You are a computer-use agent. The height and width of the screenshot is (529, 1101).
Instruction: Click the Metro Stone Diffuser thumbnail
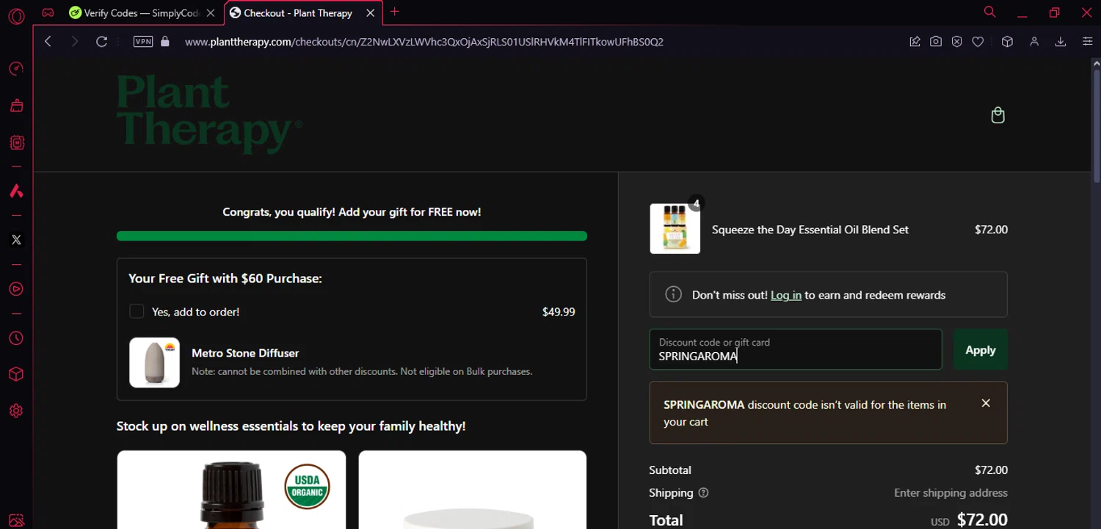point(155,362)
